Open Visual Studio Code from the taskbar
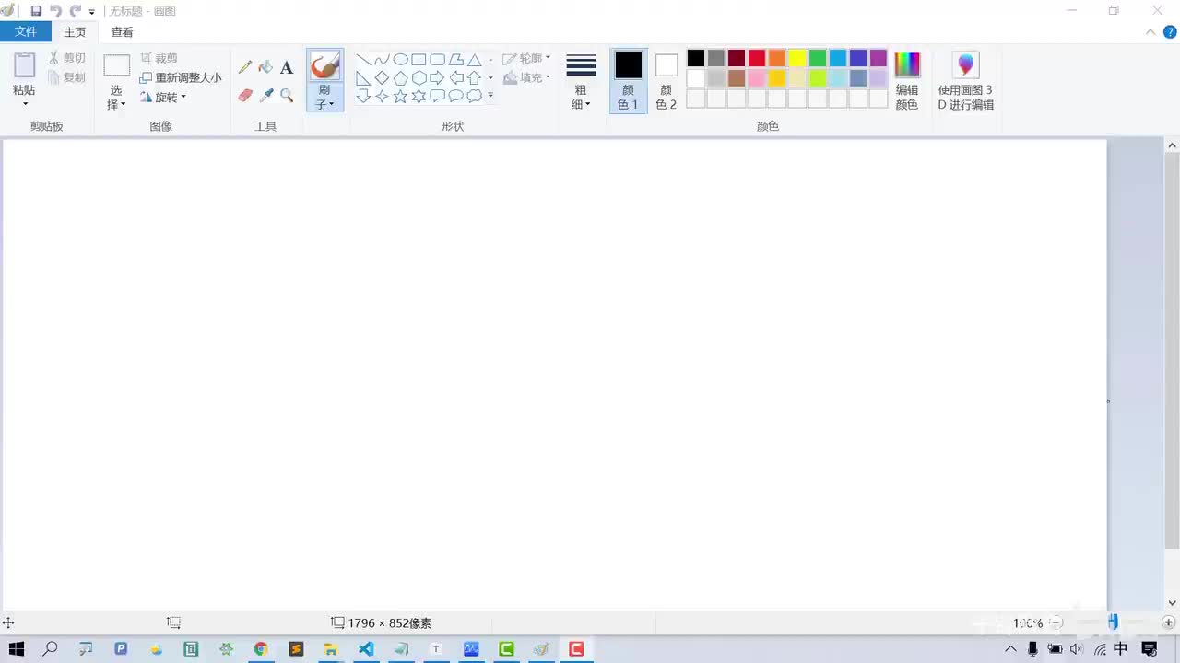 click(366, 649)
